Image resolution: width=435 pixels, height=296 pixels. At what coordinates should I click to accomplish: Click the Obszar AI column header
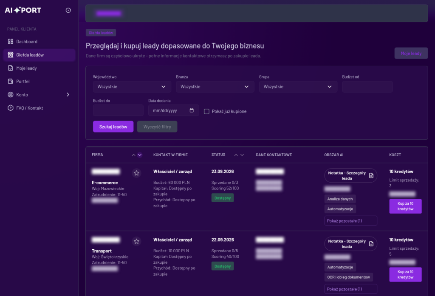334,155
